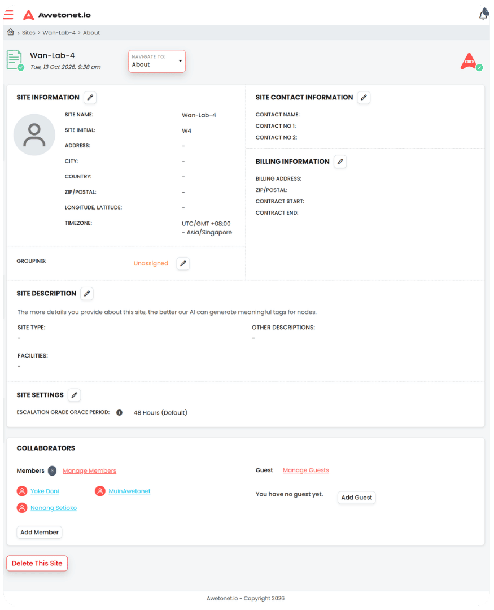
Task: Click the members count badge
Action: [52, 470]
